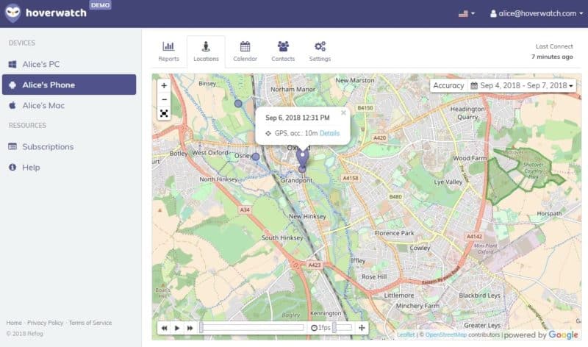Click the Windows icon beside Alice's PC
The width and height of the screenshot is (588, 347).
click(12, 64)
